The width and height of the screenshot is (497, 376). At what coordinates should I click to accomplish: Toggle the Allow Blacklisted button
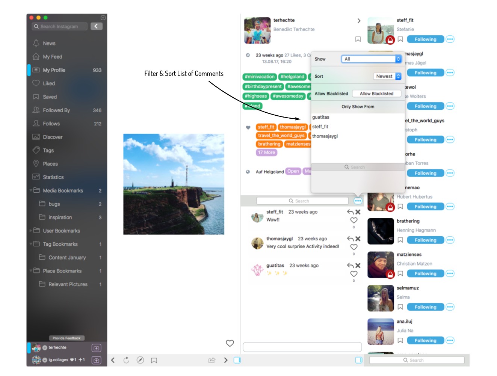pyautogui.click(x=376, y=94)
